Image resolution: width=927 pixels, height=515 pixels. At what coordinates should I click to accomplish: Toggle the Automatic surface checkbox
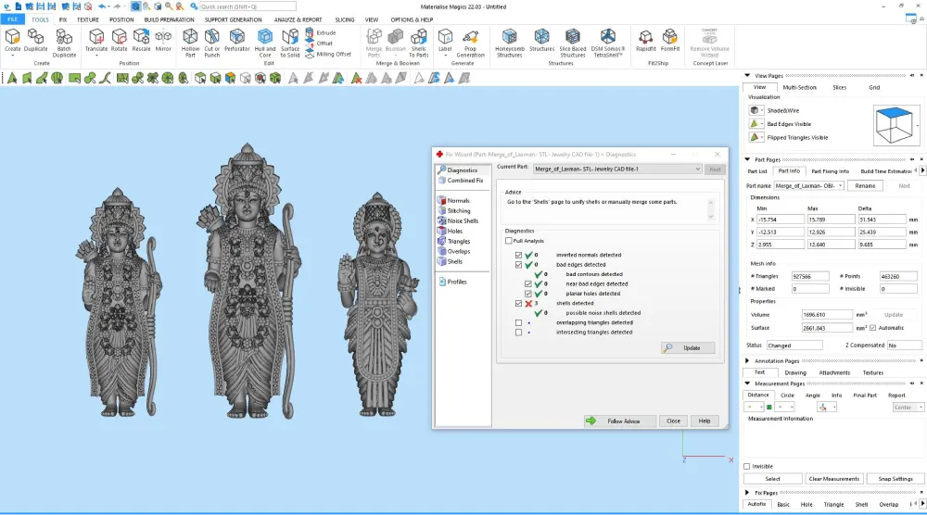(x=872, y=328)
